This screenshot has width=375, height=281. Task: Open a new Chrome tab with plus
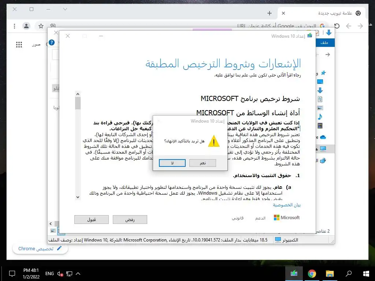click(270, 13)
